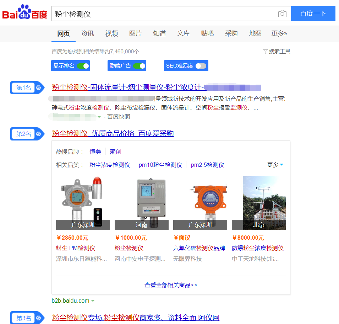Click the rank 1 badge icon
The height and width of the screenshot is (324, 339).
click(27, 87)
